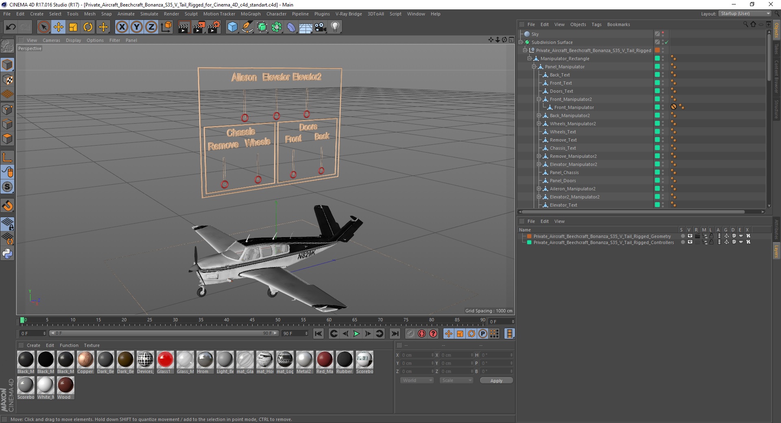Click timeline marker at frame 45
781x423 pixels.
(252, 320)
